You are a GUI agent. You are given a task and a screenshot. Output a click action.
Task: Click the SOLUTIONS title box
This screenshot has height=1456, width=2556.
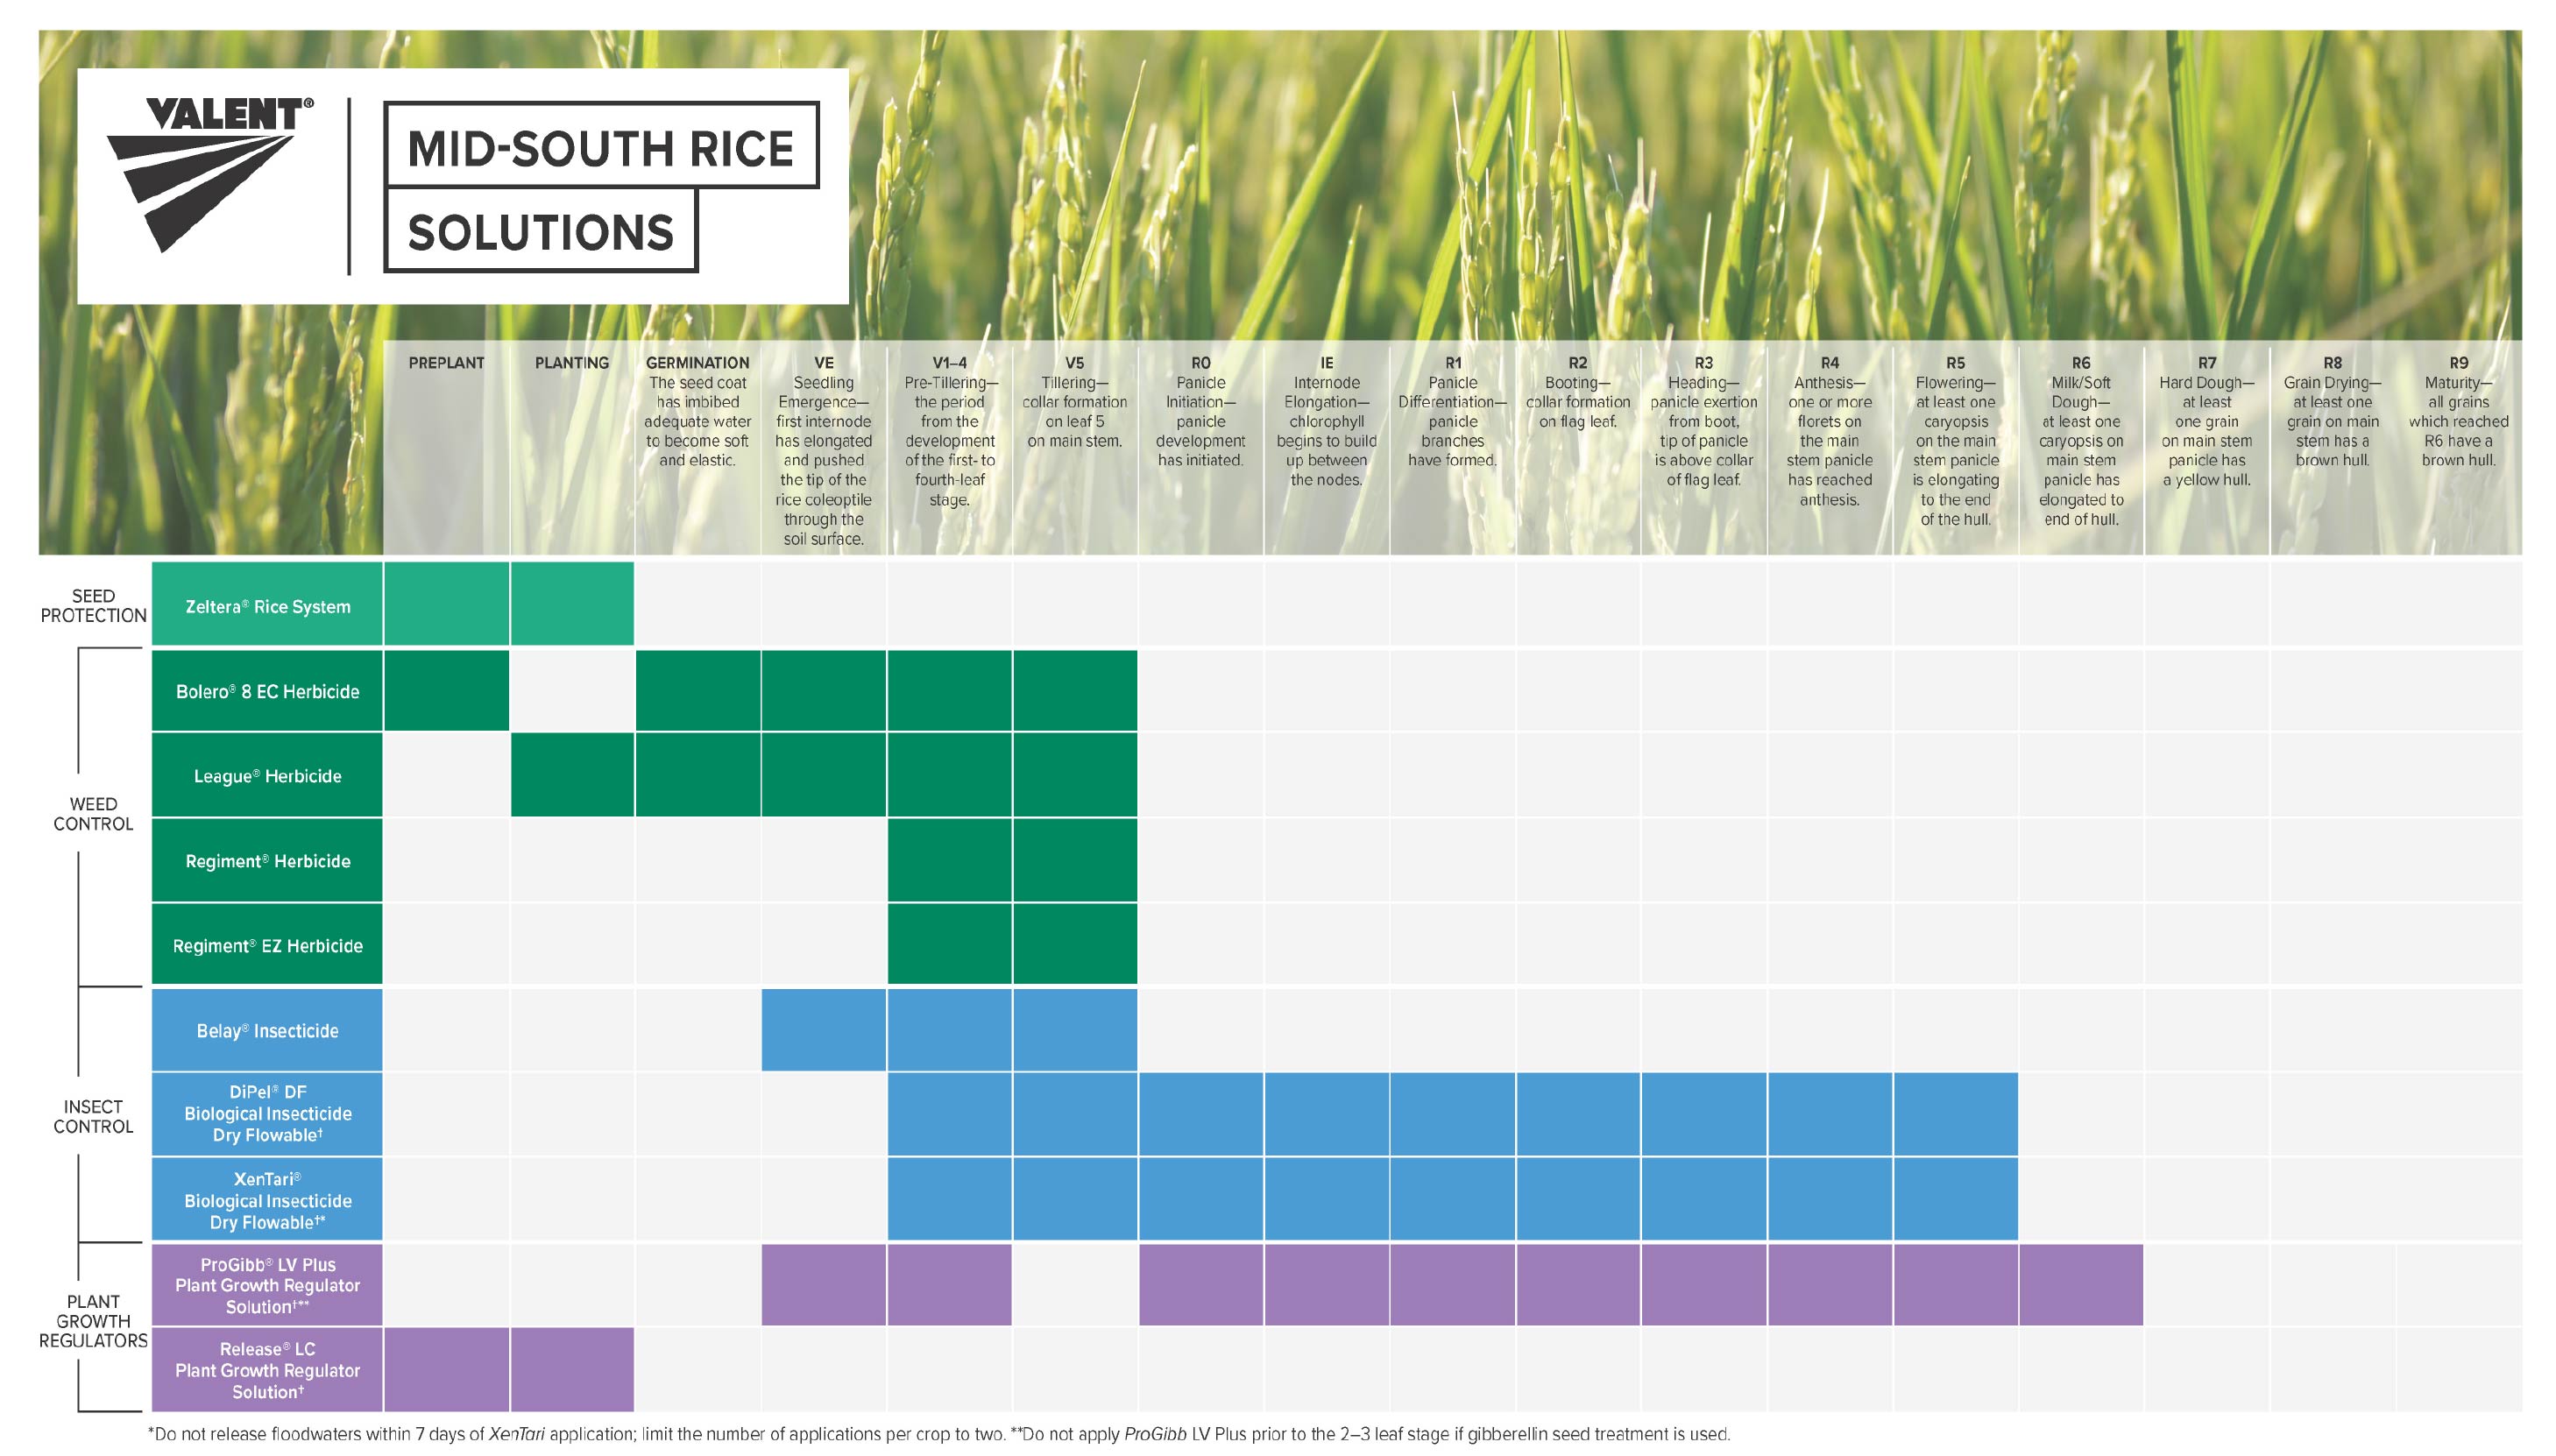[x=540, y=231]
